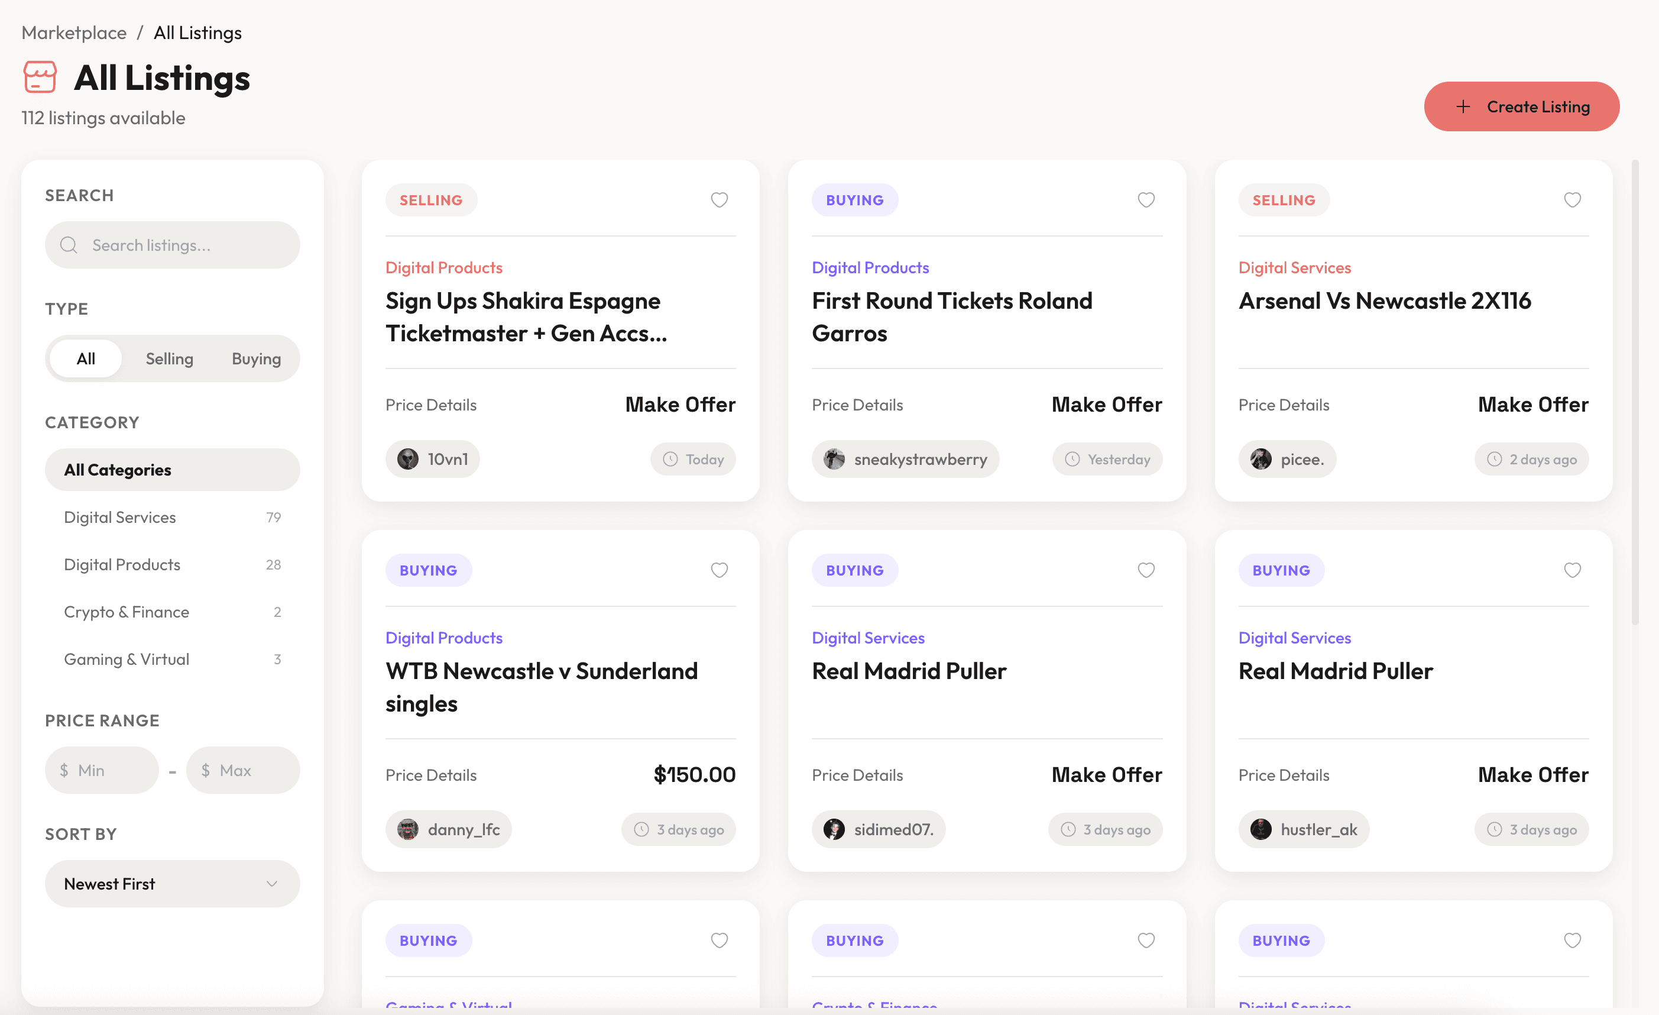The image size is (1659, 1015).
Task: Favorite the Sign Ups Shakira Espagne listing
Action: (719, 200)
